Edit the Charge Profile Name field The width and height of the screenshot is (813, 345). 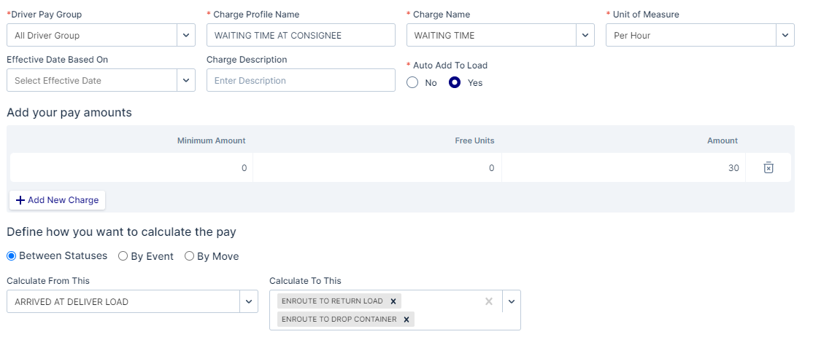tap(301, 35)
